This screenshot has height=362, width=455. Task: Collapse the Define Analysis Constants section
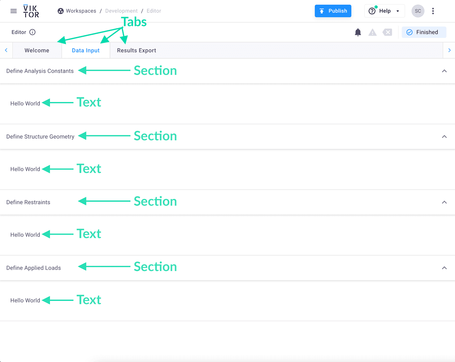[x=444, y=71]
